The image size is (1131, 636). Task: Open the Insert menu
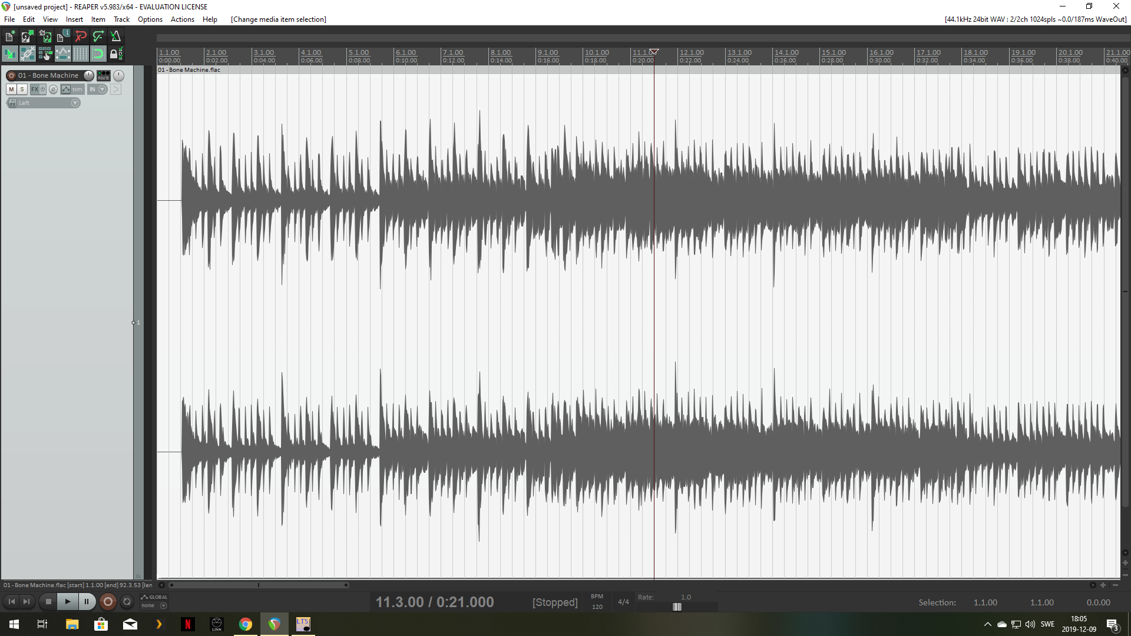coord(74,19)
